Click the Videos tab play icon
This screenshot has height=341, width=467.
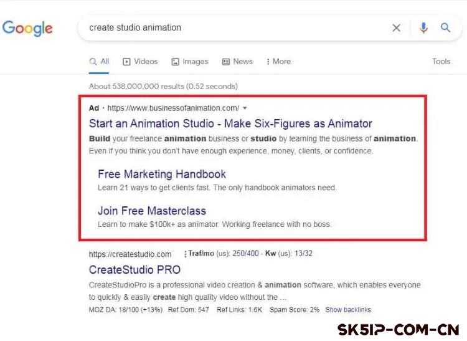point(126,62)
